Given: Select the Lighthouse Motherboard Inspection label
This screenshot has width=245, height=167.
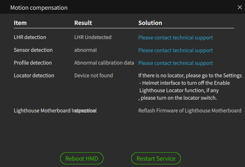Looking at the screenshot, I should [55, 111].
